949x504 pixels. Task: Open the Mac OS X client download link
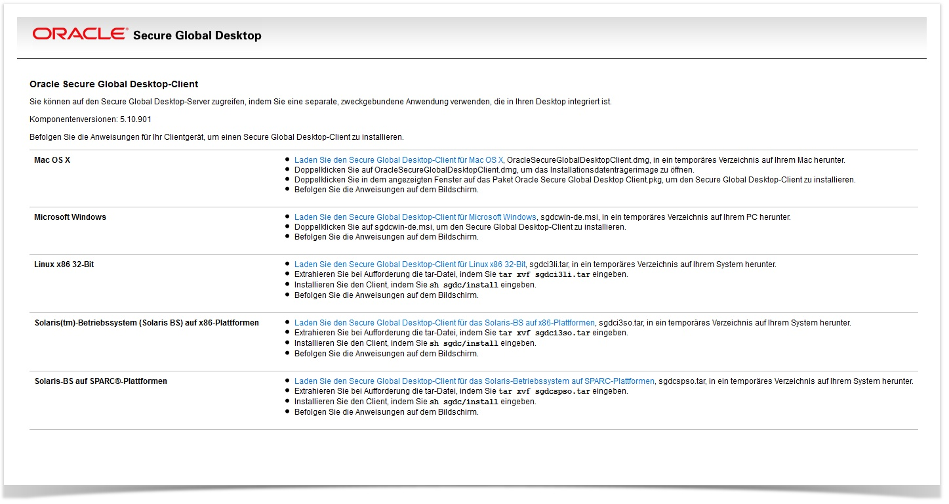399,160
